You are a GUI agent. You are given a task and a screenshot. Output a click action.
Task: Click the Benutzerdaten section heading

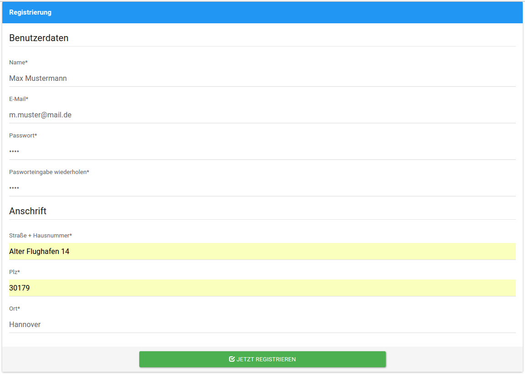(x=39, y=38)
